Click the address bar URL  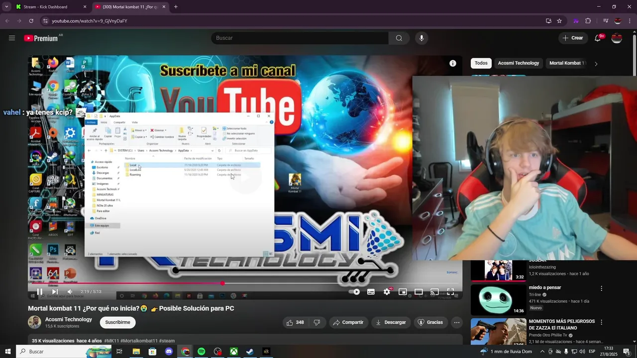90,21
